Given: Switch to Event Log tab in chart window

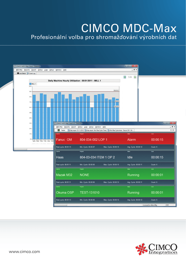Looking at the screenshot, I should pyautogui.click(x=31, y=73).
